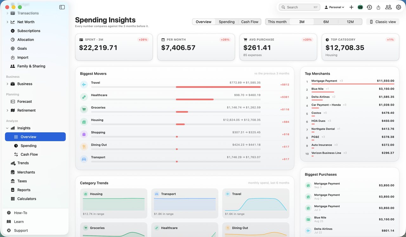This screenshot has height=237, width=406.
Task: Expand the Business section chevron
Action: point(7,84)
